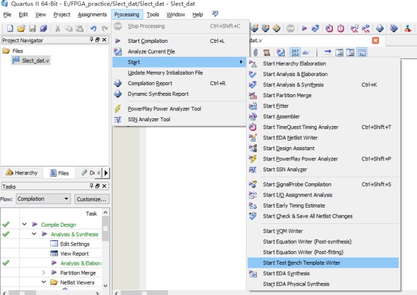The height and width of the screenshot is (295, 417).
Task: Collapse the Compile Design task
Action: [24, 224]
